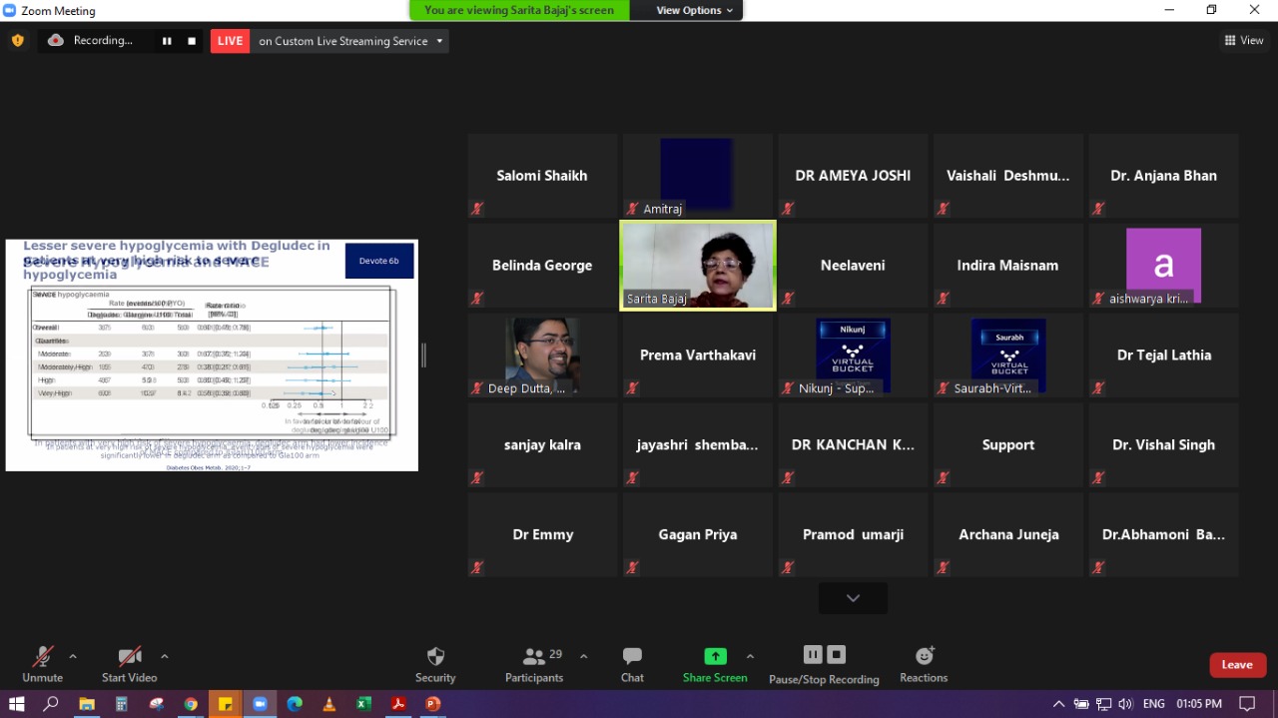Open the Participants panel

pyautogui.click(x=534, y=665)
